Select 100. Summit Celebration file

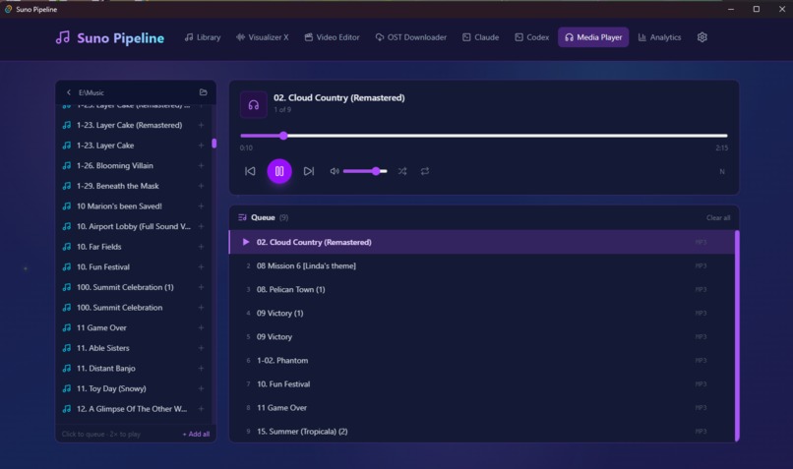[x=134, y=308]
